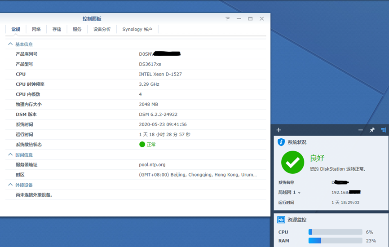The height and width of the screenshot is (247, 389).
Task: Click the 系统状况 shield info icon
Action: click(281, 142)
